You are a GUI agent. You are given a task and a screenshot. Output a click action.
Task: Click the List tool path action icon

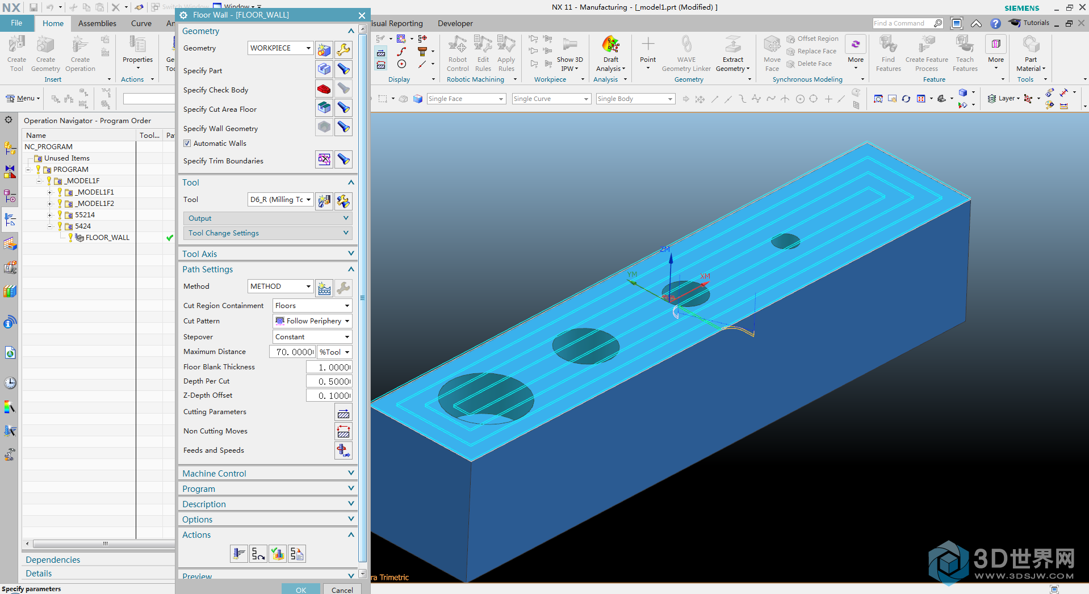(297, 554)
